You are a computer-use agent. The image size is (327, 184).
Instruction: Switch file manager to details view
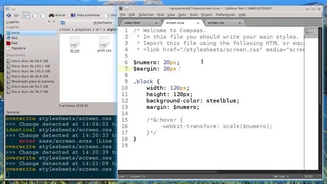(42, 16)
